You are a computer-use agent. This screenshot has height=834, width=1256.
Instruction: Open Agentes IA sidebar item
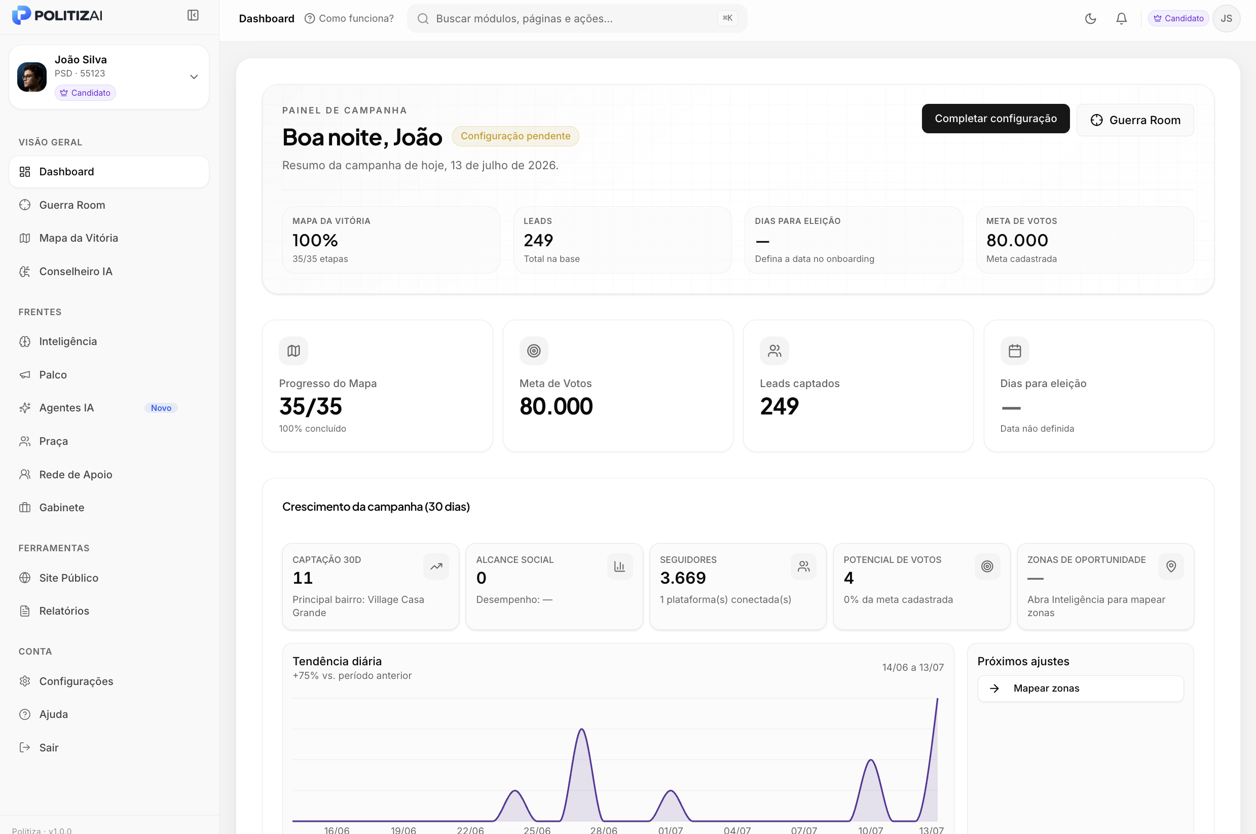tap(109, 408)
